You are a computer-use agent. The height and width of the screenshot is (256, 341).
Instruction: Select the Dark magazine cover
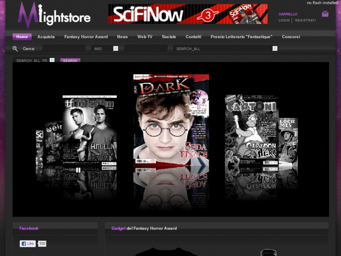point(171,120)
